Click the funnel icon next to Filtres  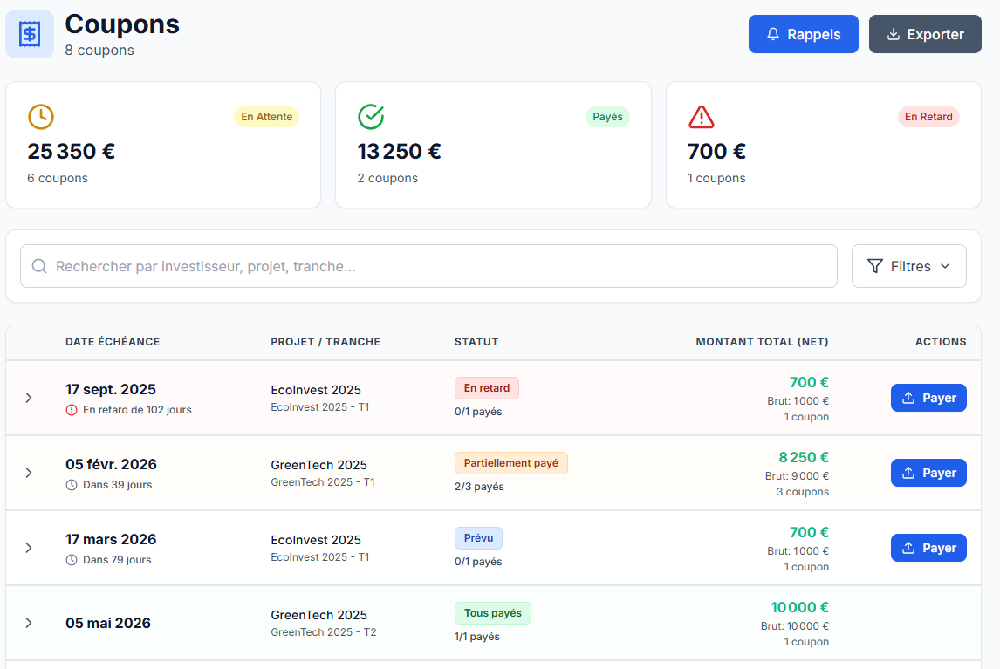click(x=876, y=265)
